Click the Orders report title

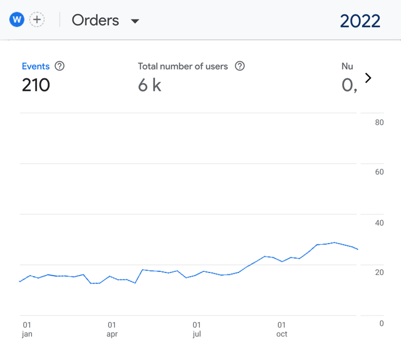tap(96, 20)
